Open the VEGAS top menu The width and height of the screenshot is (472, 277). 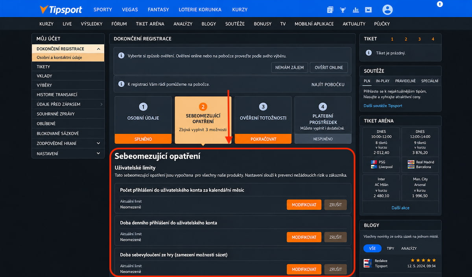pos(130,9)
